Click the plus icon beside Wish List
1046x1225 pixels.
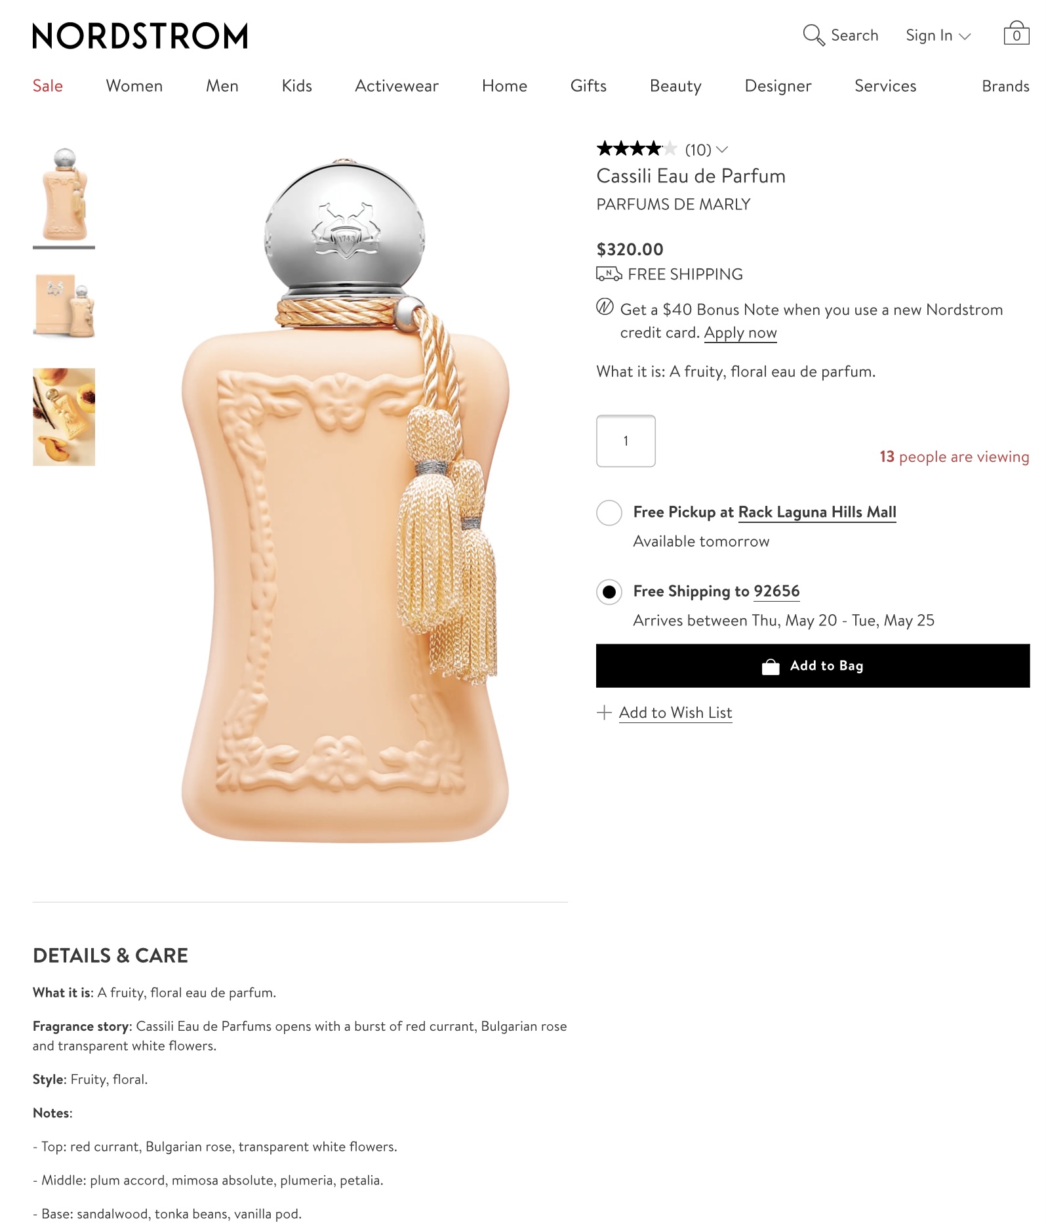coord(604,713)
